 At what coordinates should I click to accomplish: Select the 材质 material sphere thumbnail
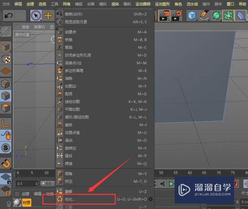(x=17, y=203)
